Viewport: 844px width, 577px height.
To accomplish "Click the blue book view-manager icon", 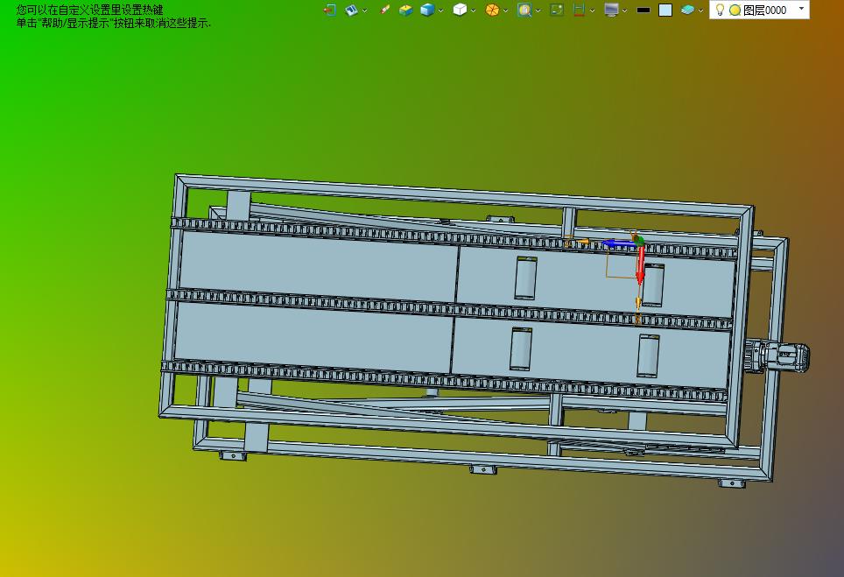I will click(x=351, y=10).
